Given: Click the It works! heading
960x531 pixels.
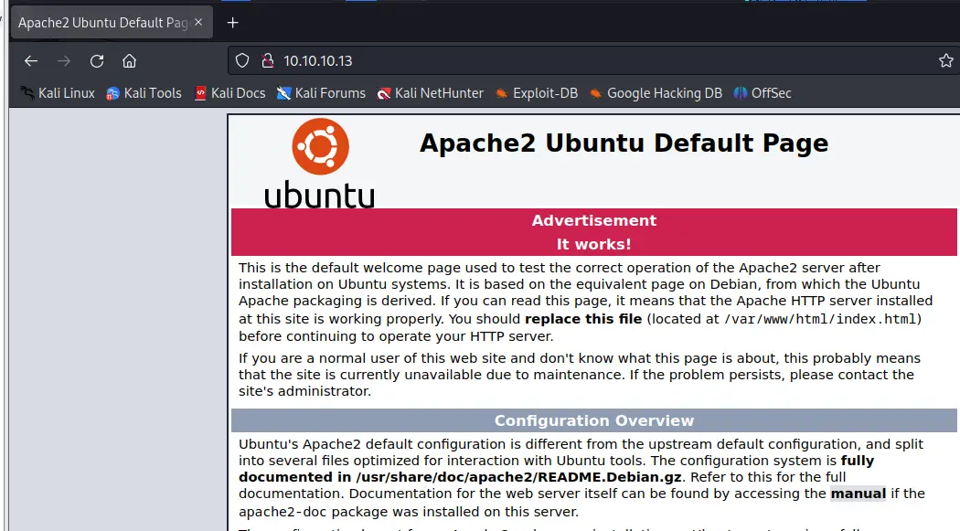Looking at the screenshot, I should [x=594, y=244].
